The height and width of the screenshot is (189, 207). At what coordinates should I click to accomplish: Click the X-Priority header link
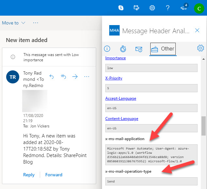(114, 78)
